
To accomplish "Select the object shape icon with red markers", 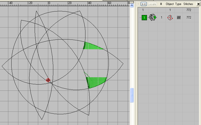I will (x=170, y=17).
